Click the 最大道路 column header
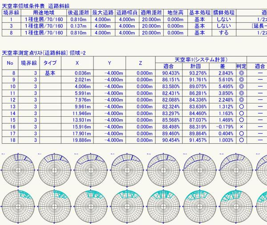The width and height of the screenshot is (267, 225). point(103,12)
